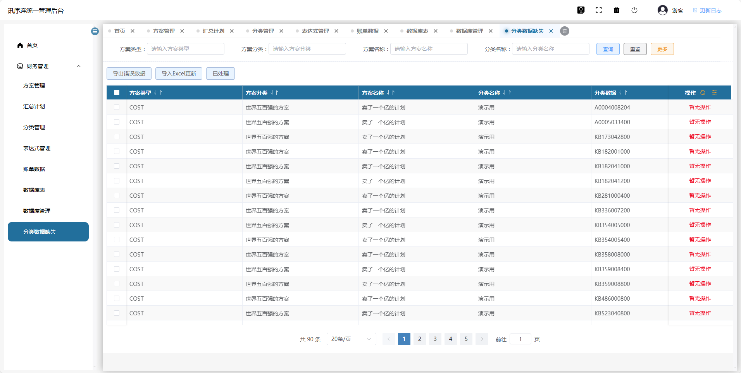Click the black trash icon in header
The width and height of the screenshot is (741, 373).
(617, 10)
